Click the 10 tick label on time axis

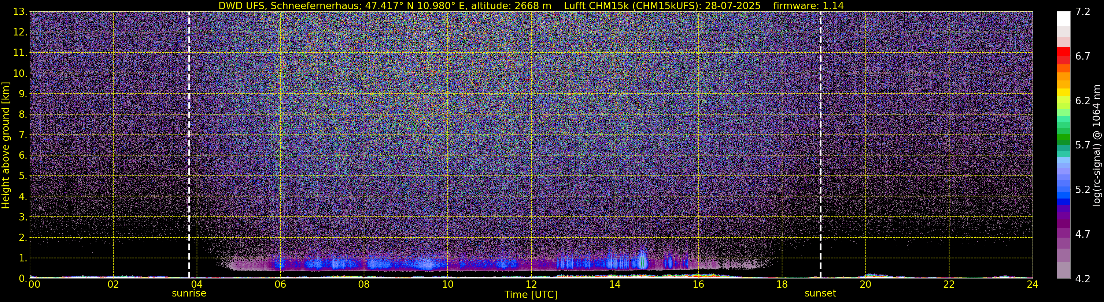(x=447, y=284)
